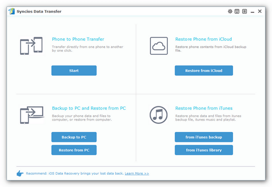Screen dimensions: 272x187
Task: Close the Syncios Data Transfer window
Action: click(x=260, y=11)
